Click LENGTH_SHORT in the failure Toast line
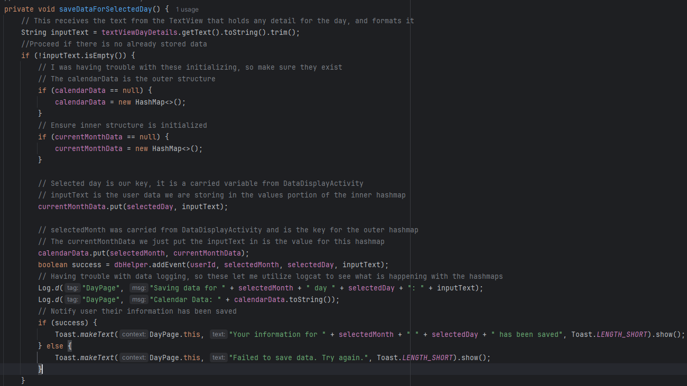687x386 pixels. [427, 357]
